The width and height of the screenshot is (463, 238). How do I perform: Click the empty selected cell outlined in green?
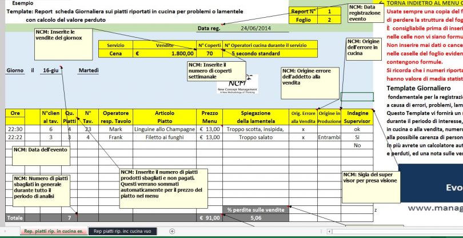pyautogui.click(x=357, y=97)
